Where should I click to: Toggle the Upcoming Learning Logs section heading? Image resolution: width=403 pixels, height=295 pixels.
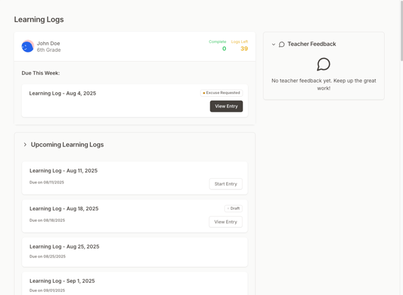(x=67, y=144)
